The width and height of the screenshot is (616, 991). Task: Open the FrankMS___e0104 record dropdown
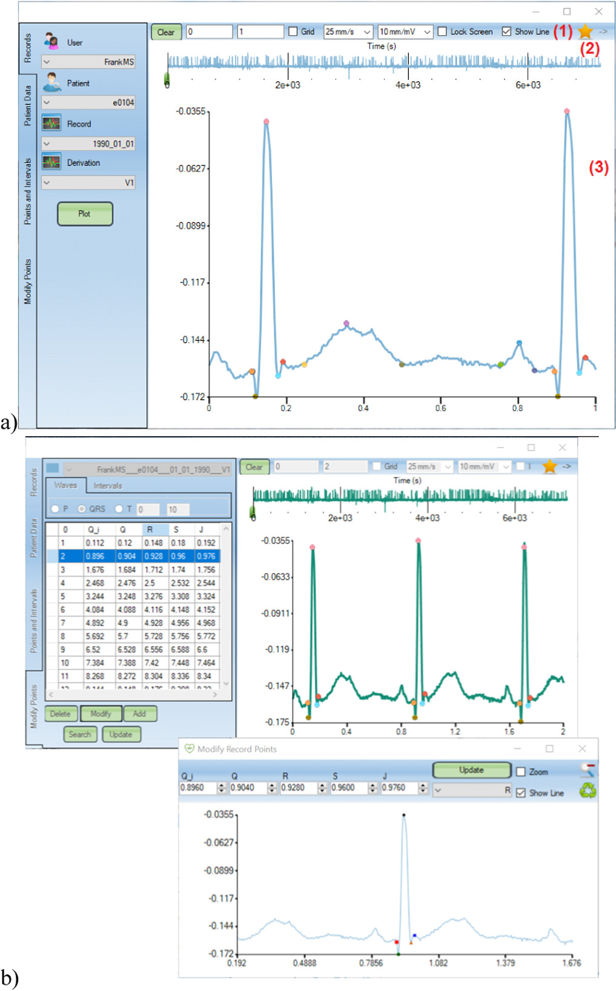[147, 469]
